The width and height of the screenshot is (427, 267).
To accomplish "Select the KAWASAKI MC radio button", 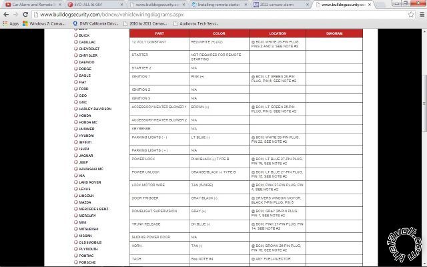I will pos(75,169).
